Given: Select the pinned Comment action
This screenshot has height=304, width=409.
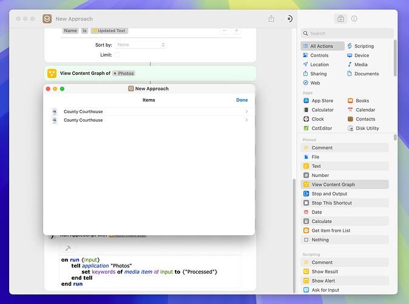Looking at the screenshot, I should pos(345,148).
